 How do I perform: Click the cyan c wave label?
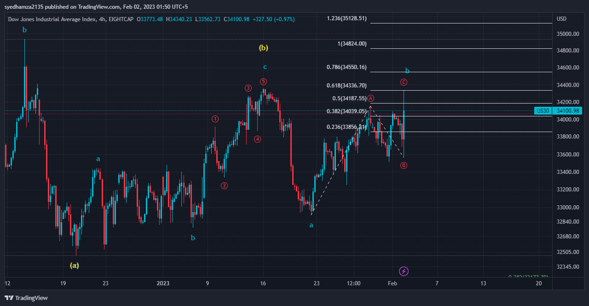pyautogui.click(x=265, y=67)
